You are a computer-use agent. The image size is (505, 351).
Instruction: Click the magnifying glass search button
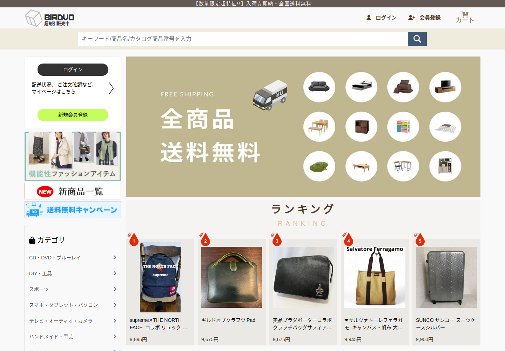pos(417,39)
